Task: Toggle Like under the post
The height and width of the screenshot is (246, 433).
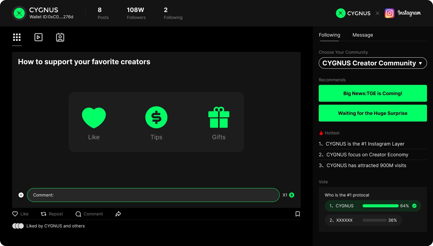Action: point(20,214)
